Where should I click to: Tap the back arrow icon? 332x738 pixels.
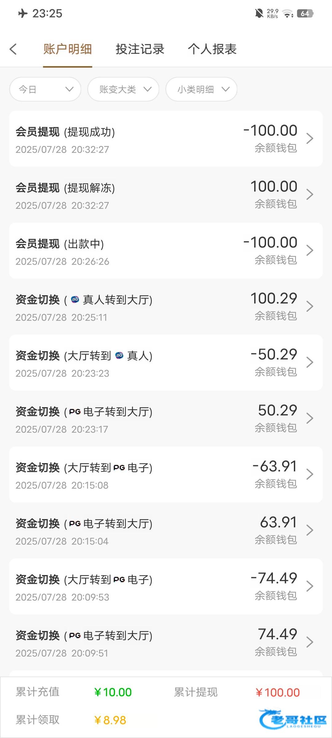pos(13,49)
